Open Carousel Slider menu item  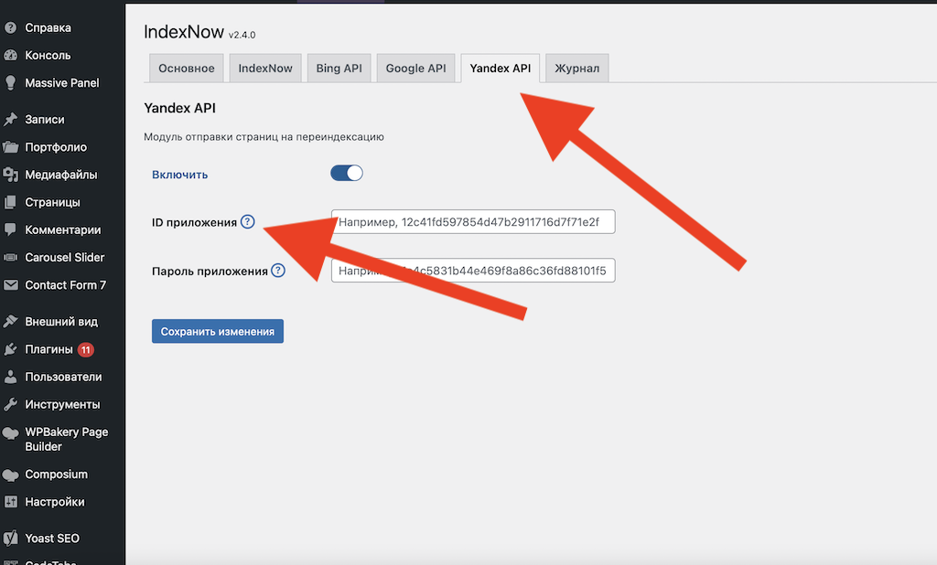[65, 258]
